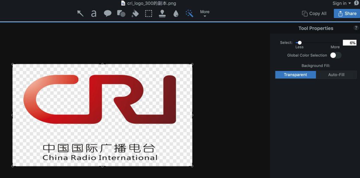Click the Copy All button
The height and width of the screenshot is (178, 360).
[x=314, y=14]
